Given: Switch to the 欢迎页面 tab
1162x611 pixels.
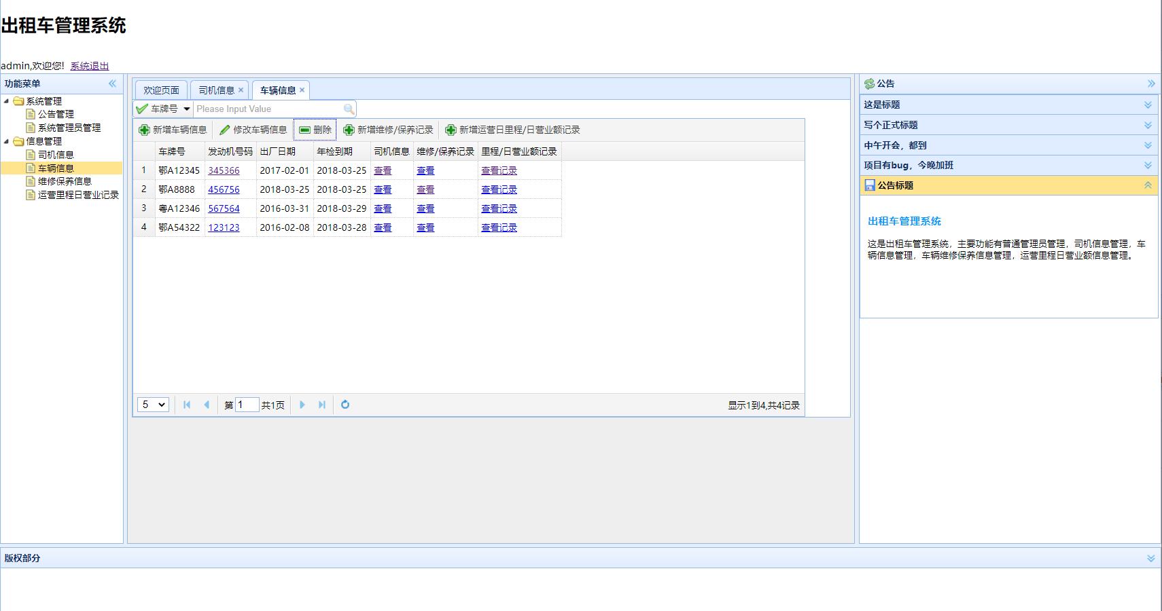Looking at the screenshot, I should (161, 90).
